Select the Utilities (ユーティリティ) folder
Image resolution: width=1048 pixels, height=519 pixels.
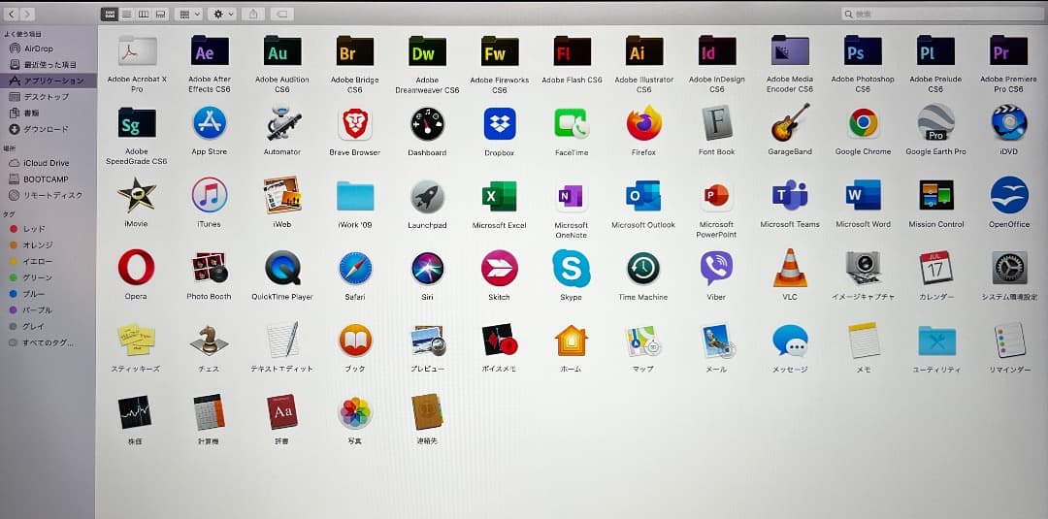(936, 340)
